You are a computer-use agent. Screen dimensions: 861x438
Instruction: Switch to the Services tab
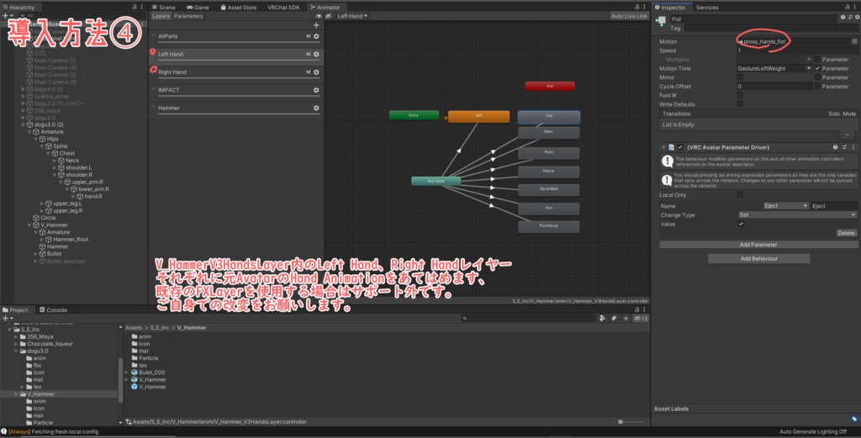pyautogui.click(x=706, y=7)
